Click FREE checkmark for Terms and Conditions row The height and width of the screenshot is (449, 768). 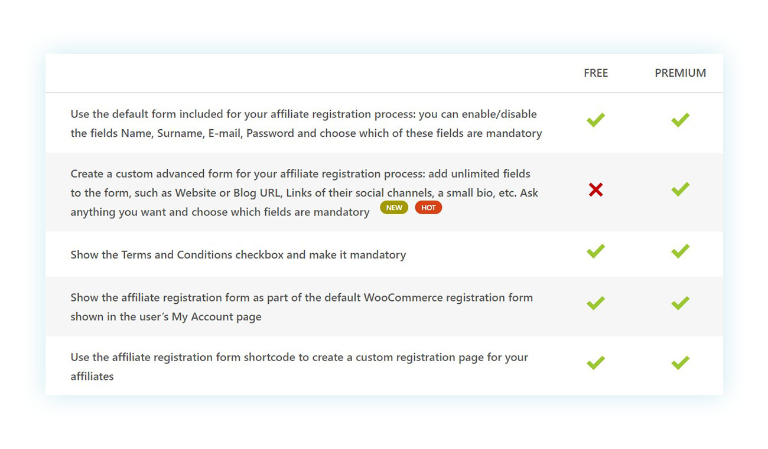pyautogui.click(x=595, y=251)
